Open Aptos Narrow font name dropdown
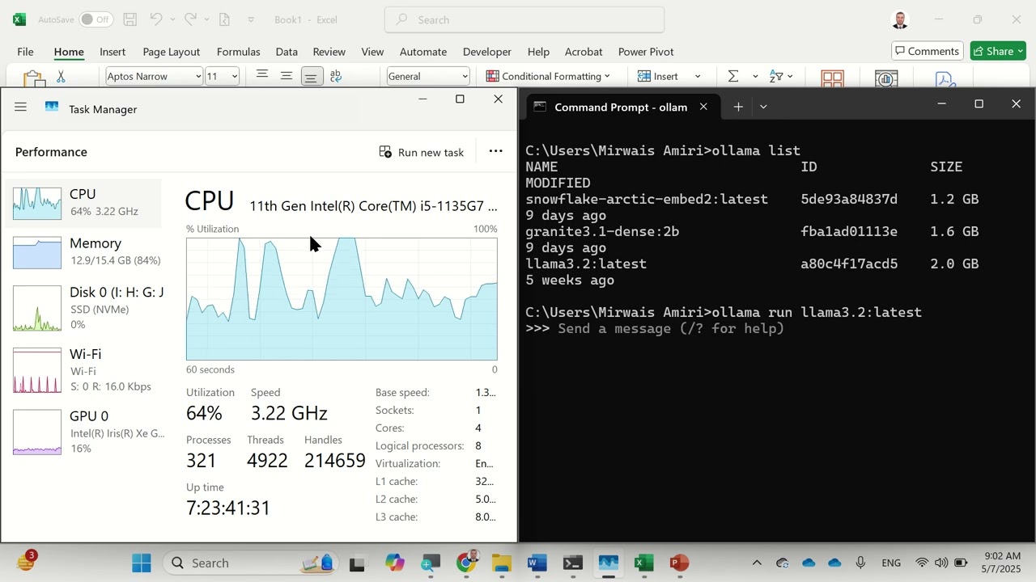The width and height of the screenshot is (1036, 582). tap(197, 77)
